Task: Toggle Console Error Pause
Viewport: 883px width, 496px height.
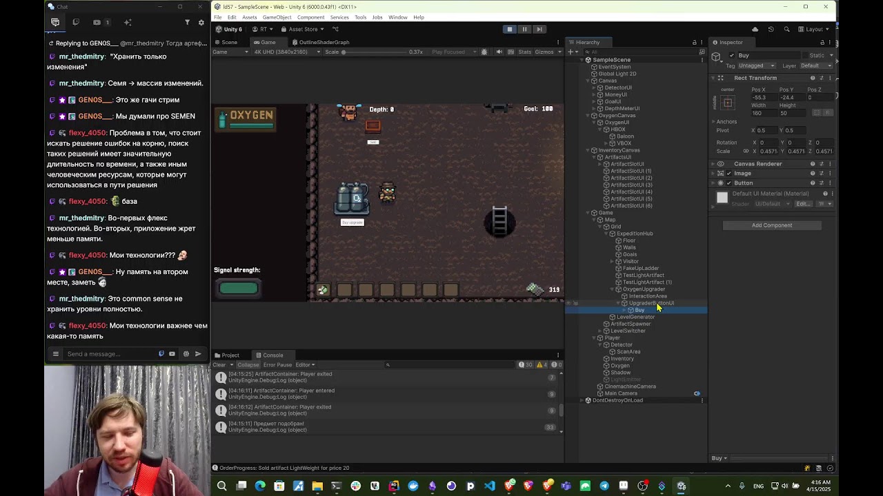Action: pyautogui.click(x=277, y=365)
